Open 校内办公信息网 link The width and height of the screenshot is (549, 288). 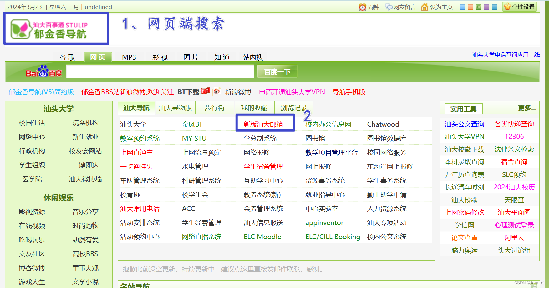(328, 124)
